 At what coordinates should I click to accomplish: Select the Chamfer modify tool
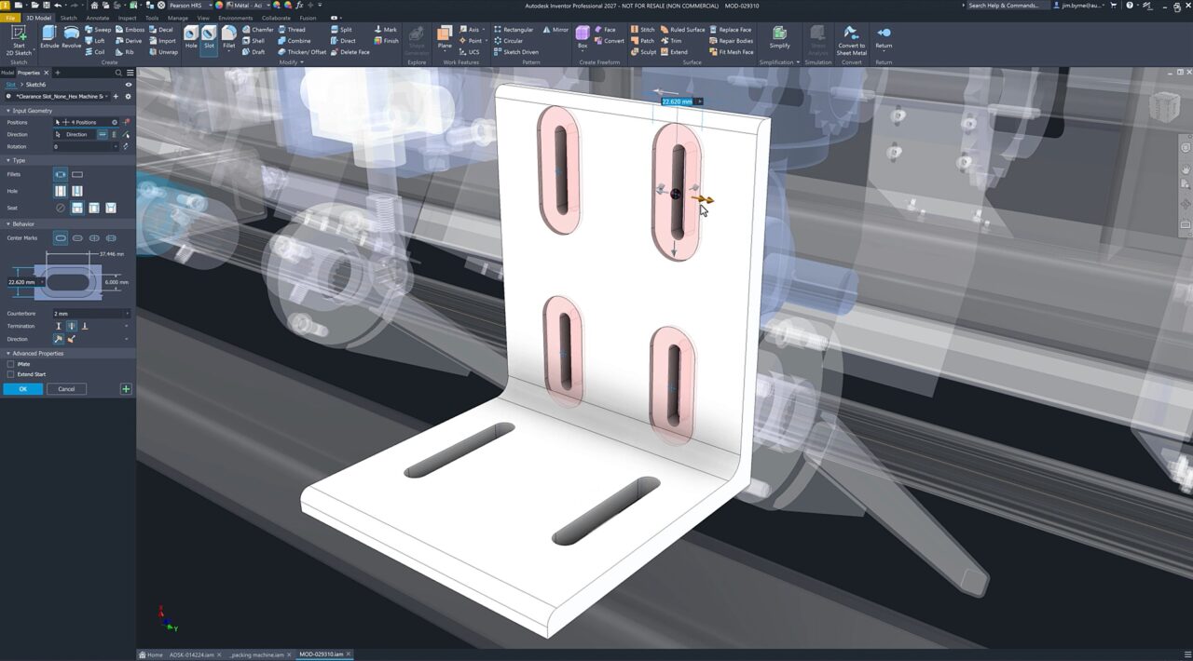pyautogui.click(x=260, y=29)
